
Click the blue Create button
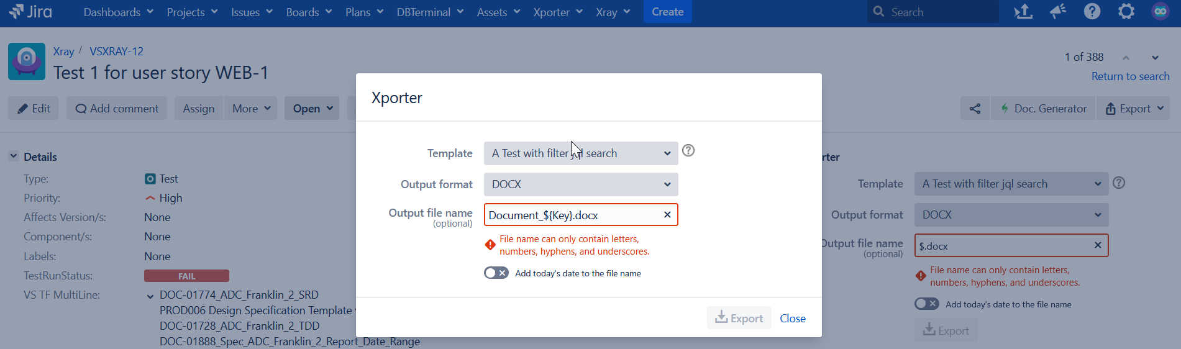667,12
